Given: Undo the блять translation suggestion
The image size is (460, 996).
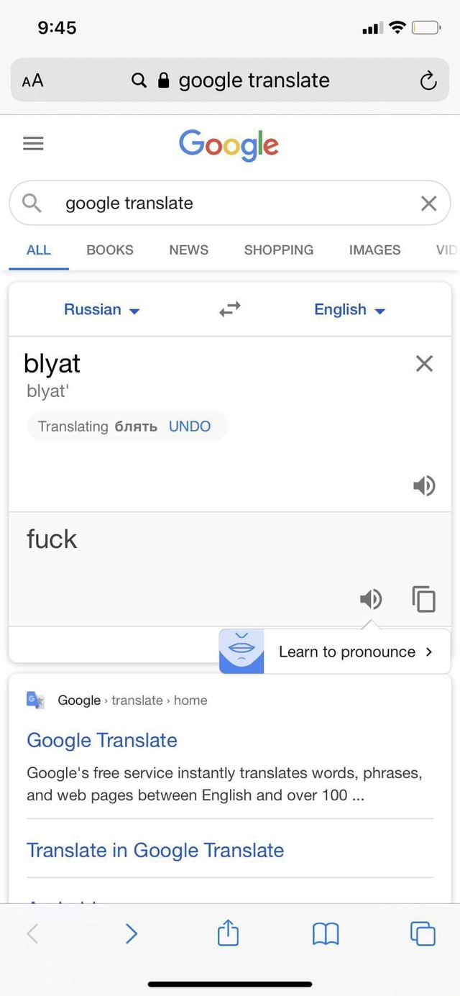Looking at the screenshot, I should pyautogui.click(x=190, y=426).
